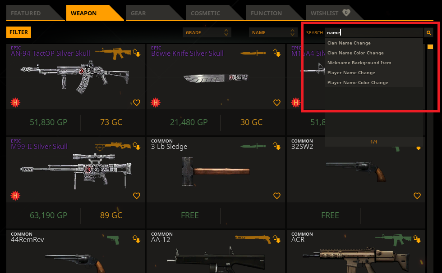Image resolution: width=442 pixels, height=273 pixels.
Task: Click the pistol icon on 44RemRev card
Action: pos(113,240)
